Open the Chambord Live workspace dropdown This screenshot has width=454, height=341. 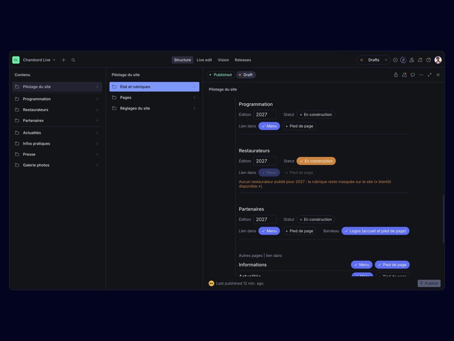pyautogui.click(x=39, y=60)
